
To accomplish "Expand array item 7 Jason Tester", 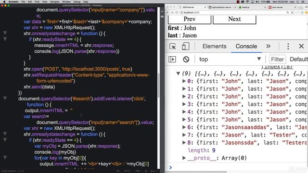I will point(184,135).
